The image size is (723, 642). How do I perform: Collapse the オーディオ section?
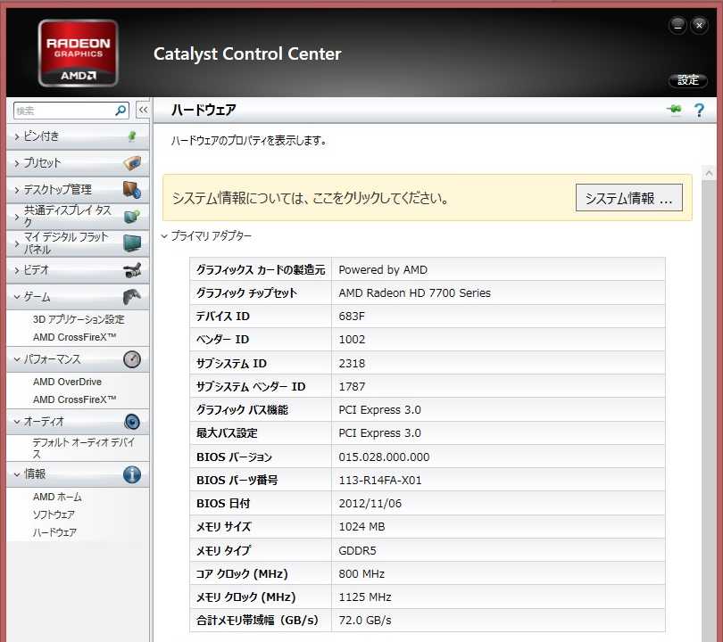click(x=78, y=422)
